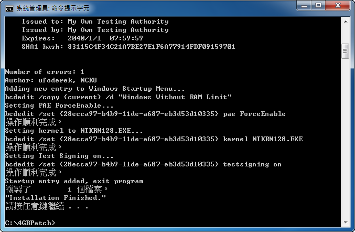Minimize the command prompt window
Image resolution: width=355 pixels, height=232 pixels.
click(x=304, y=6)
